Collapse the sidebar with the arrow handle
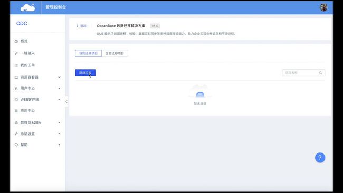This screenshot has width=343, height=193. [66, 102]
